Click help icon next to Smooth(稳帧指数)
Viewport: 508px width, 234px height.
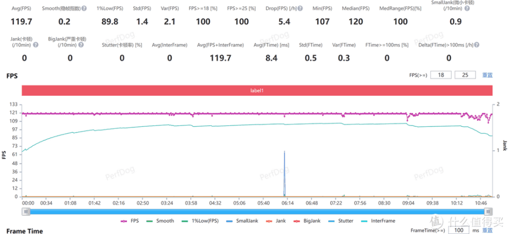click(x=84, y=9)
